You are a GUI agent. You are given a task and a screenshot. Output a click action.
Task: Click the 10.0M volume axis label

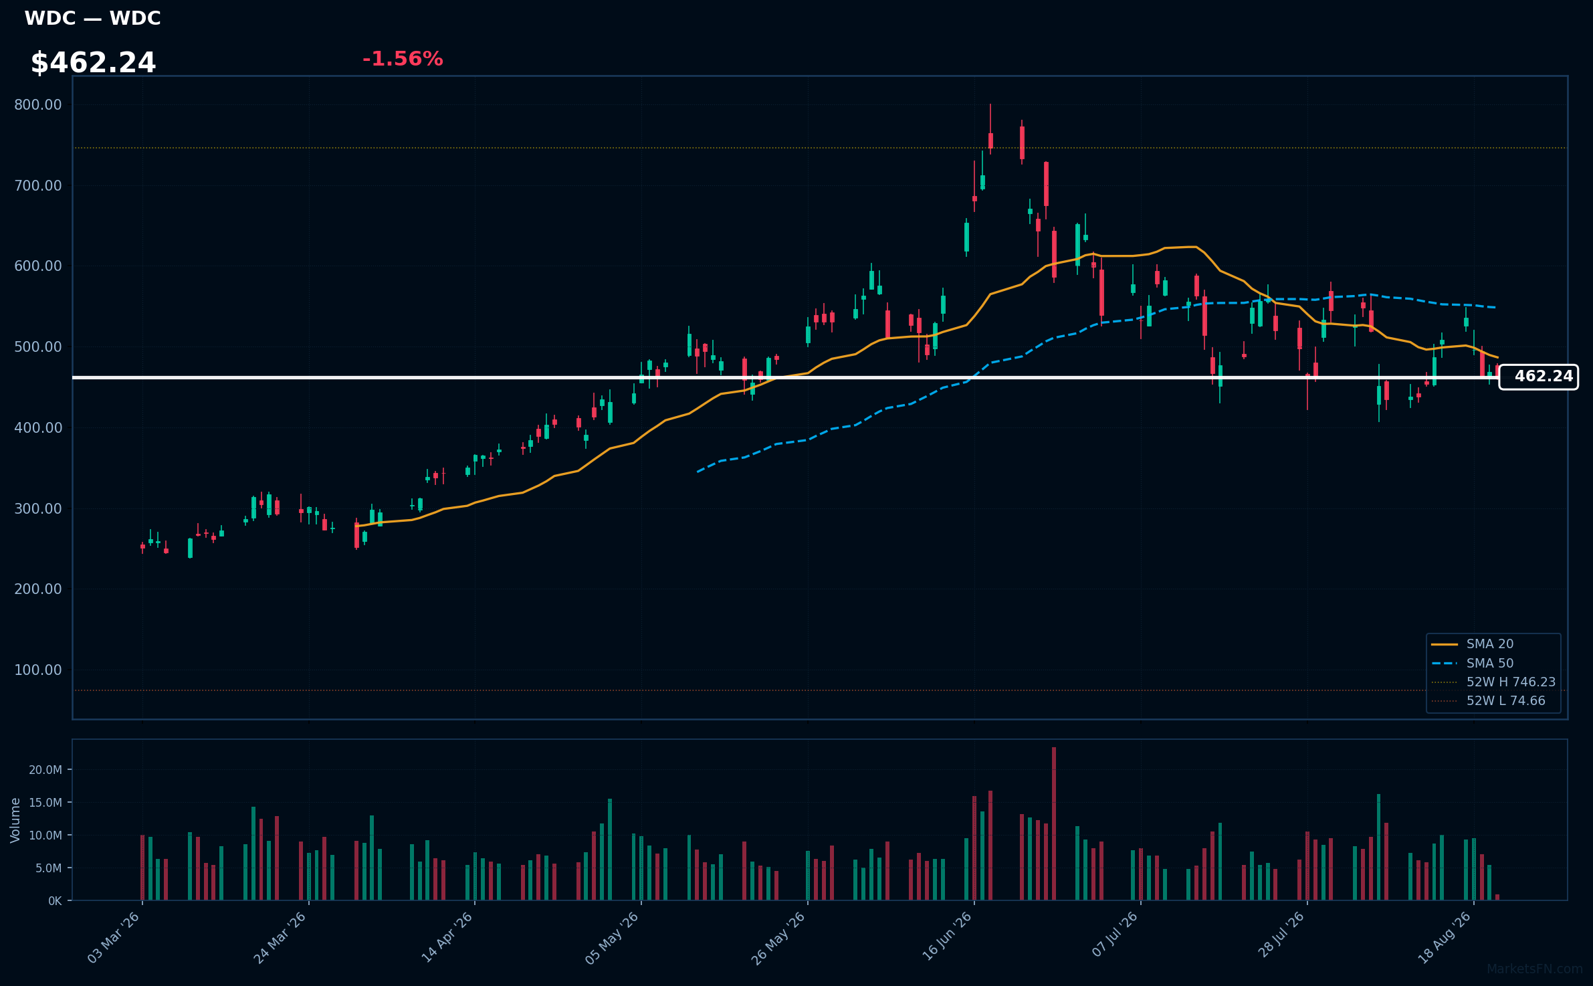coord(45,835)
